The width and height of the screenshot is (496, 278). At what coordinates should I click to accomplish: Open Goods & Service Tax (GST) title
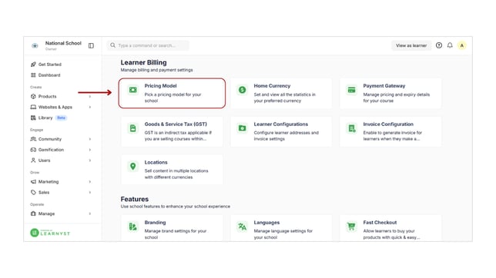[176, 124]
